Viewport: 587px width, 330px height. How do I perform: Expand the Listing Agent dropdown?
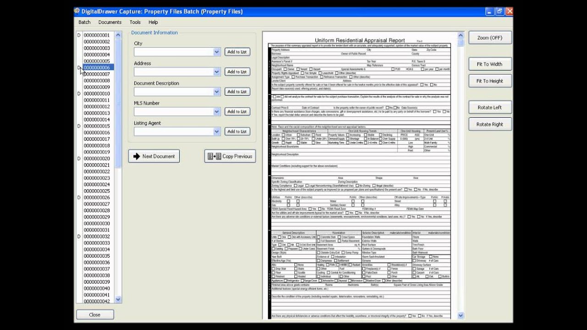[217, 132]
